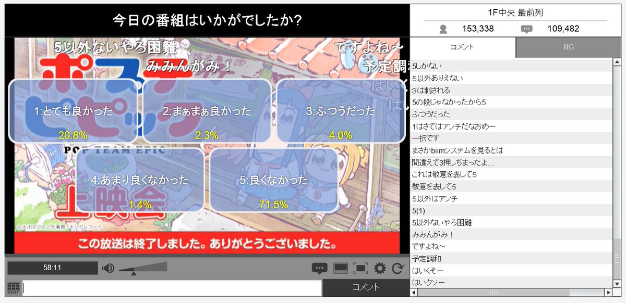This screenshot has width=626, height=303.
Task: Click the red broadcast-ended banner
Action: pyautogui.click(x=207, y=243)
